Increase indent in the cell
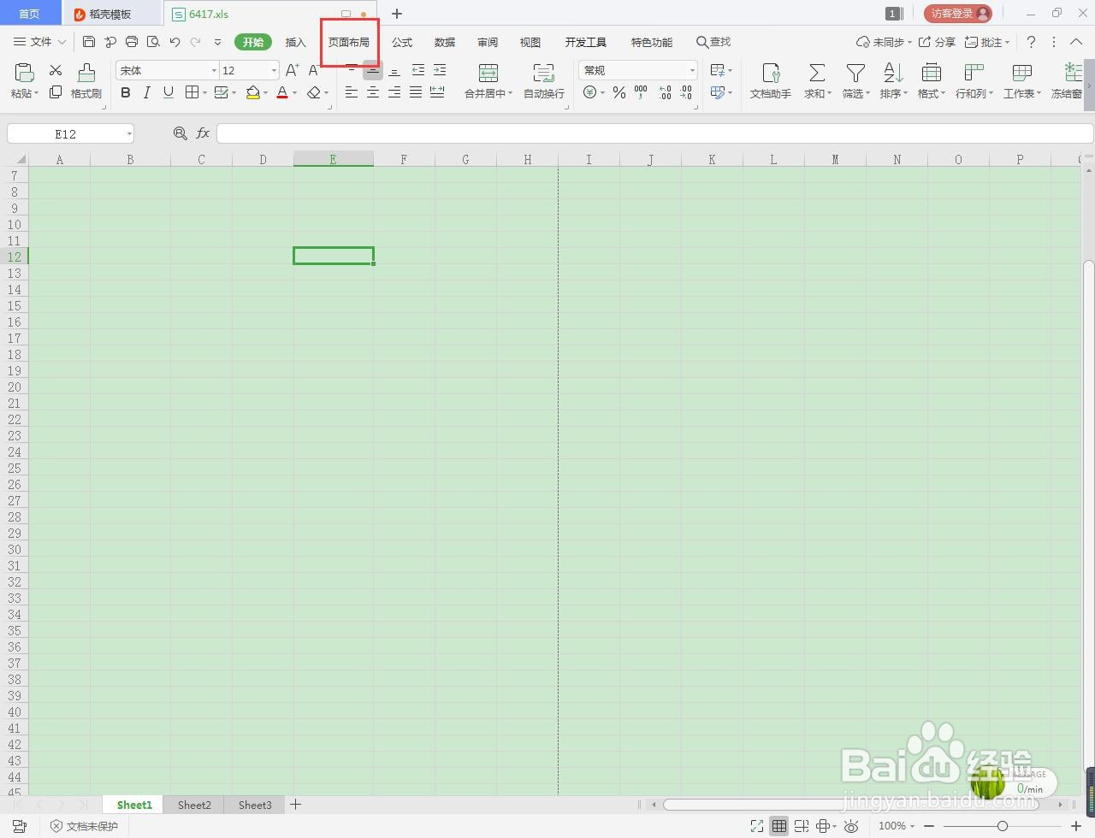 coord(440,70)
